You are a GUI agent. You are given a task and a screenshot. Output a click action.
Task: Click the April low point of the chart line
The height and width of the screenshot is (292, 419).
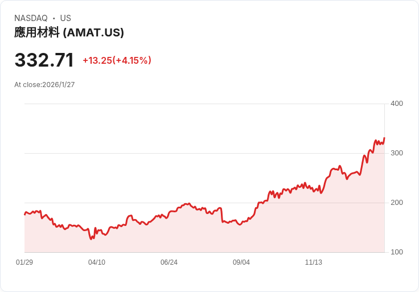[x=91, y=239]
